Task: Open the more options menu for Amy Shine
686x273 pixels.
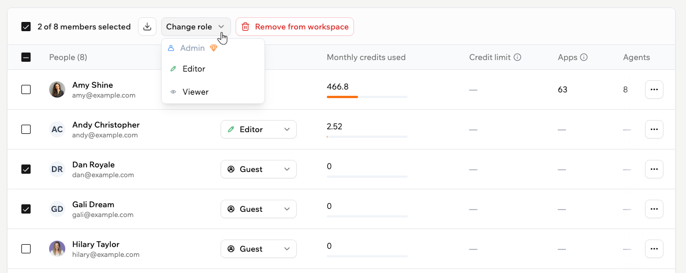Action: coord(654,89)
